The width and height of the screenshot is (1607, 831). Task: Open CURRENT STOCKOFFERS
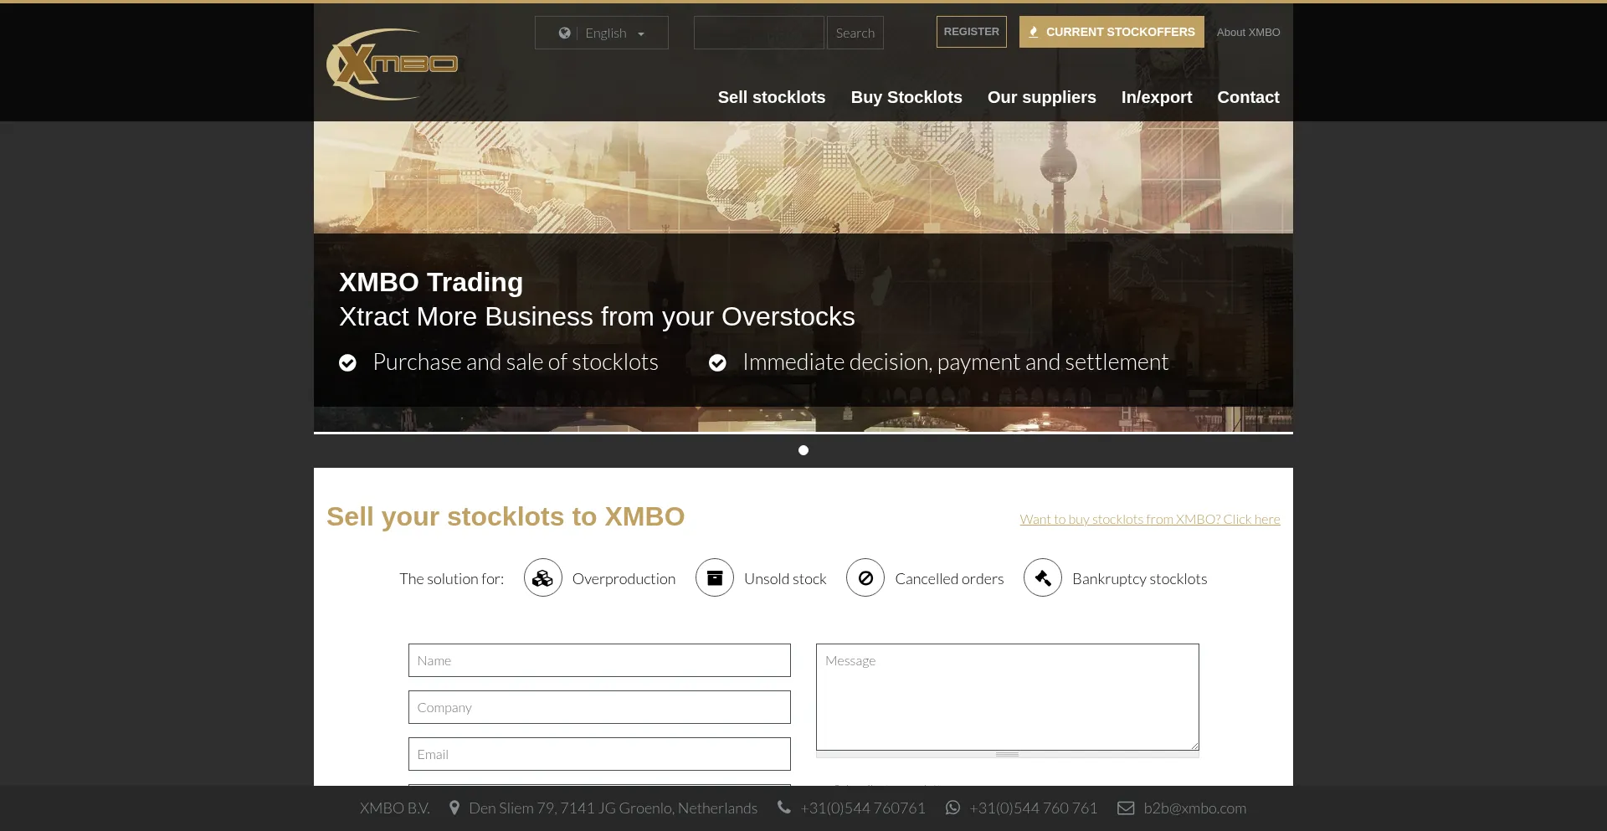pyautogui.click(x=1112, y=32)
